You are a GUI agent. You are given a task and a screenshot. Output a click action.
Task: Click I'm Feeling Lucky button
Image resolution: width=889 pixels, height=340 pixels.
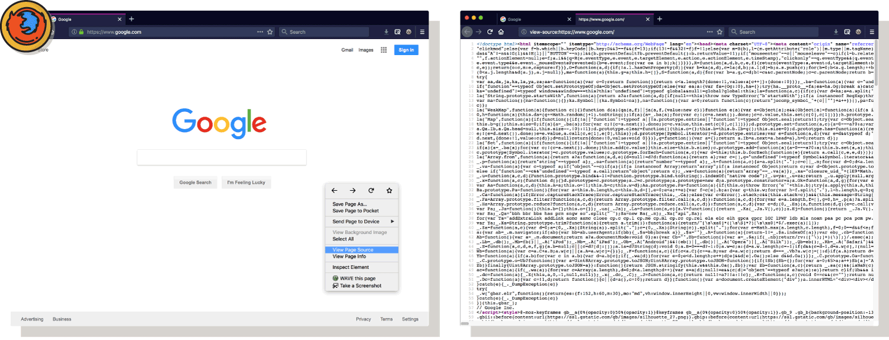[x=246, y=182]
